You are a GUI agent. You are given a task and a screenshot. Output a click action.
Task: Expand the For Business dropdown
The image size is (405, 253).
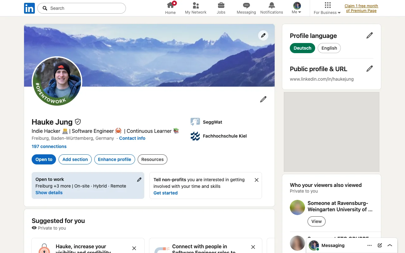(327, 8)
